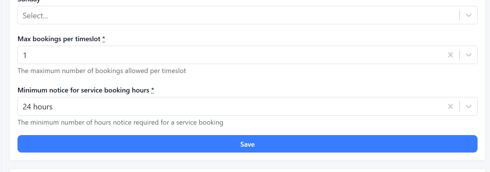The height and width of the screenshot is (172, 490).
Task: Click the divider line in Minimum notice select
Action: pyautogui.click(x=460, y=106)
